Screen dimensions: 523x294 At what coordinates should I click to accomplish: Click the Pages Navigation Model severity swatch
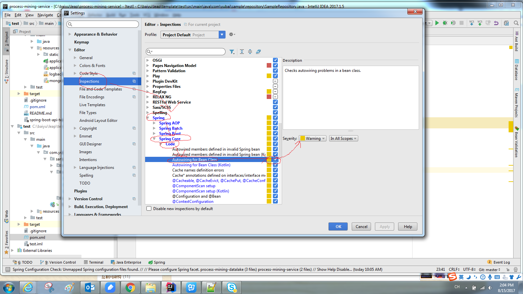point(269,65)
